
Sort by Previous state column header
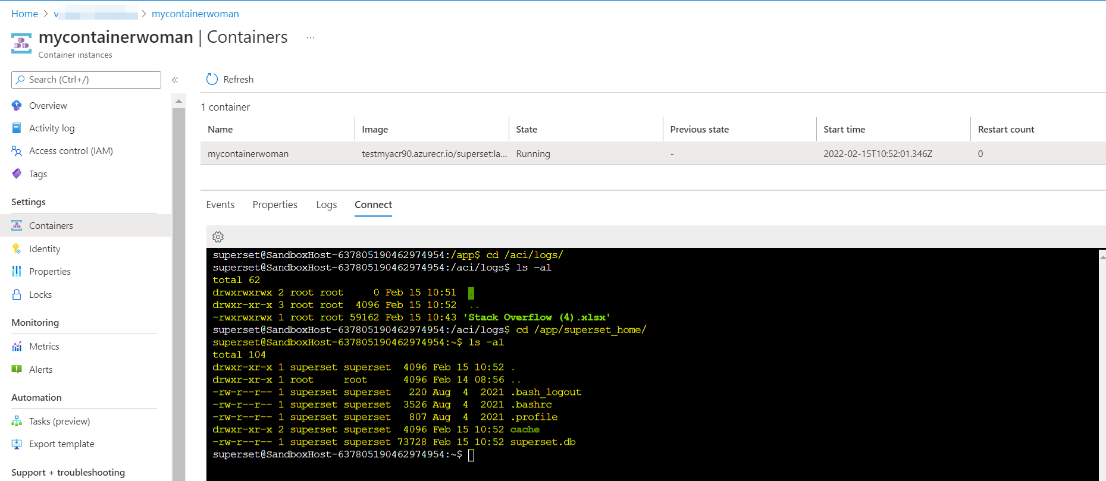[x=699, y=129]
